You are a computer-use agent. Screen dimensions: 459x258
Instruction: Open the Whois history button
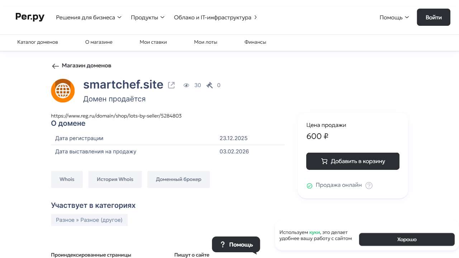(115, 179)
